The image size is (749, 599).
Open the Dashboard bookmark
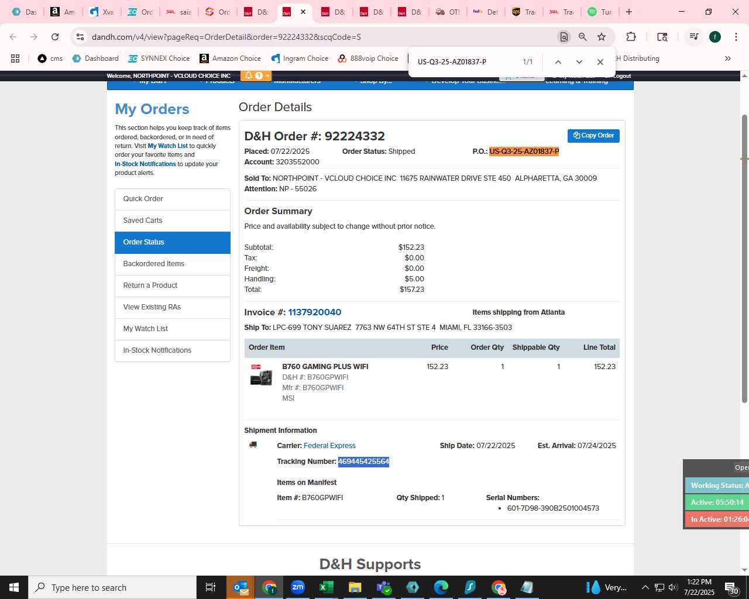point(95,58)
